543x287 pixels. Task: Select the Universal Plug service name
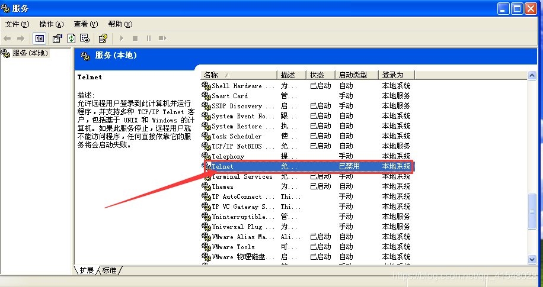[x=243, y=227]
